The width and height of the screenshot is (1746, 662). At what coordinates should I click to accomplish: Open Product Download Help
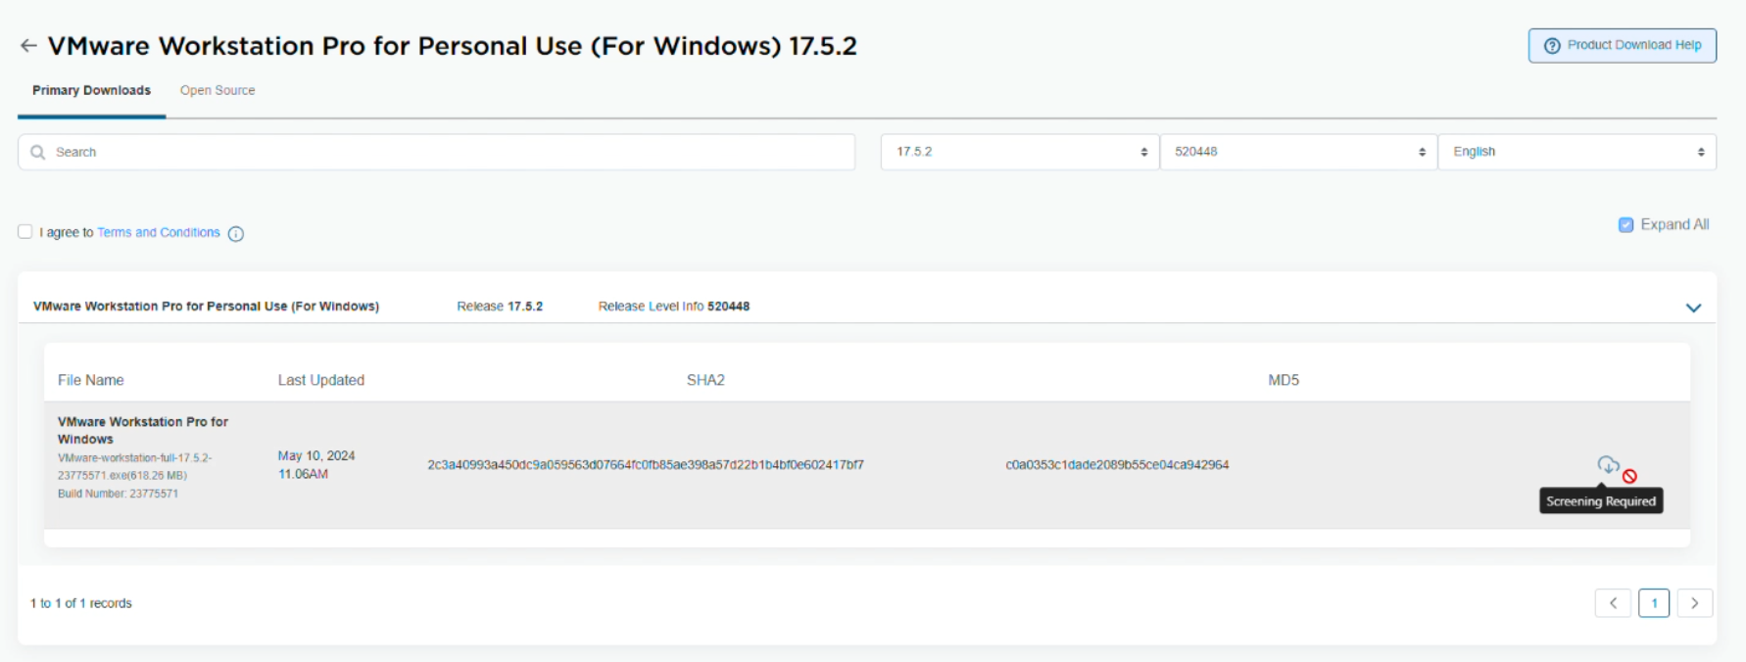click(x=1623, y=45)
